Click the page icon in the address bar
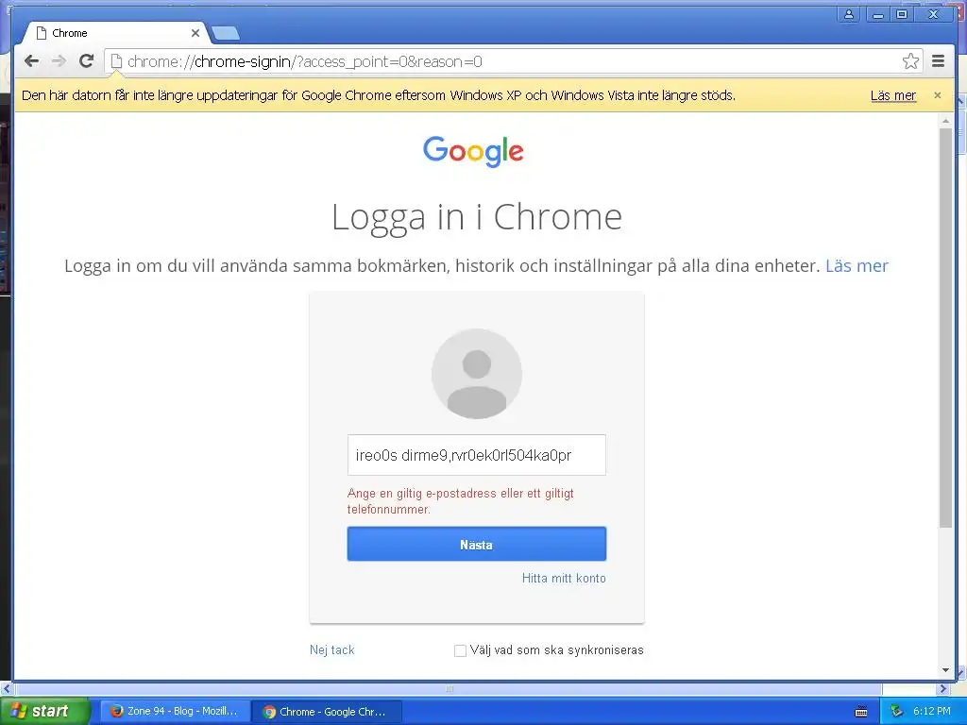This screenshot has width=967, height=725. click(116, 61)
